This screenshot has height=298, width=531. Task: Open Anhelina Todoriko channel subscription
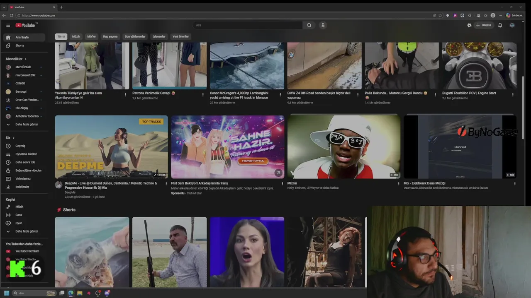tap(25, 116)
